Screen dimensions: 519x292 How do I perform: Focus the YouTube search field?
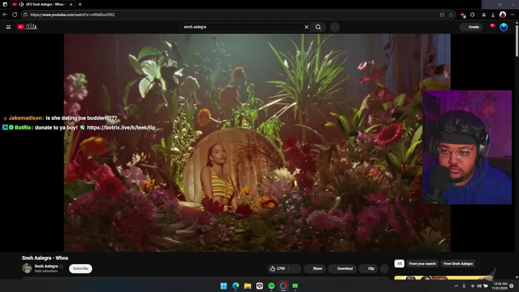(242, 27)
